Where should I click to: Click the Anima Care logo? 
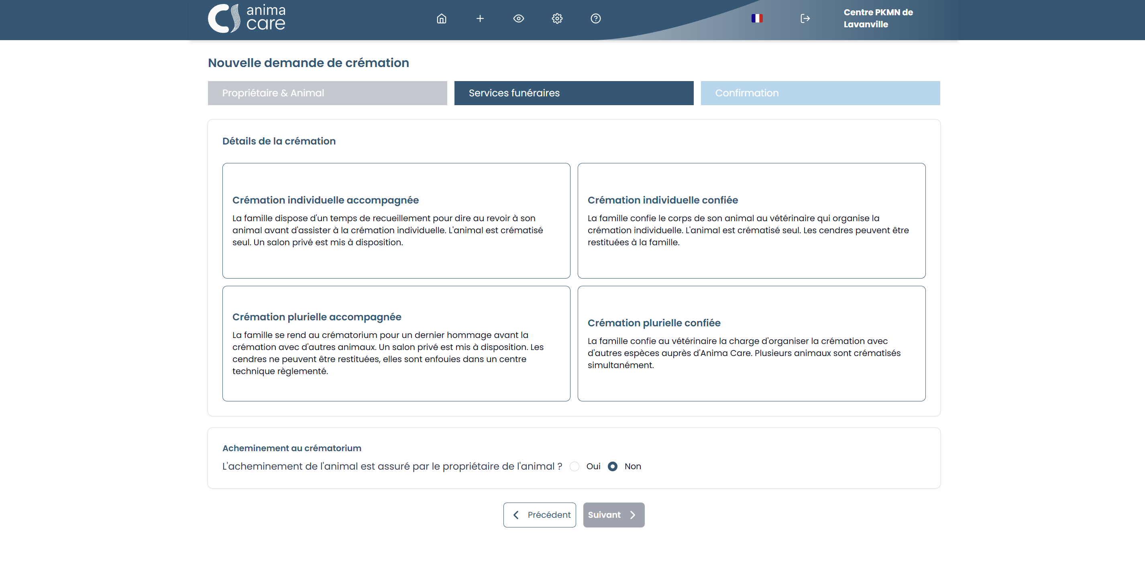click(x=247, y=18)
